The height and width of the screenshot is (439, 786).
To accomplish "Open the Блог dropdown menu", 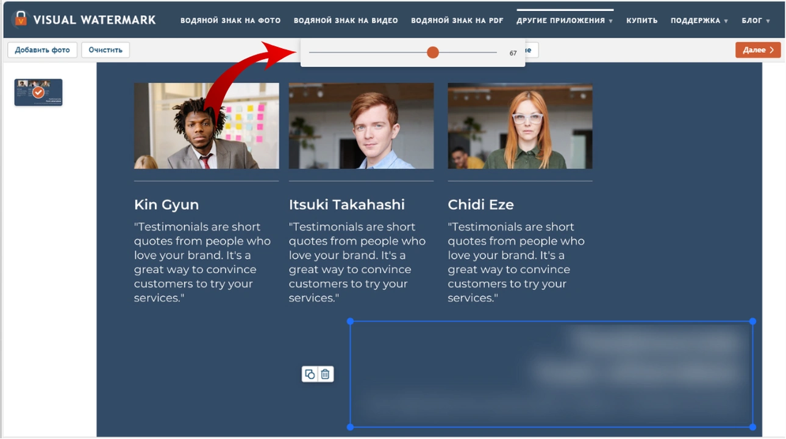I will click(x=756, y=20).
